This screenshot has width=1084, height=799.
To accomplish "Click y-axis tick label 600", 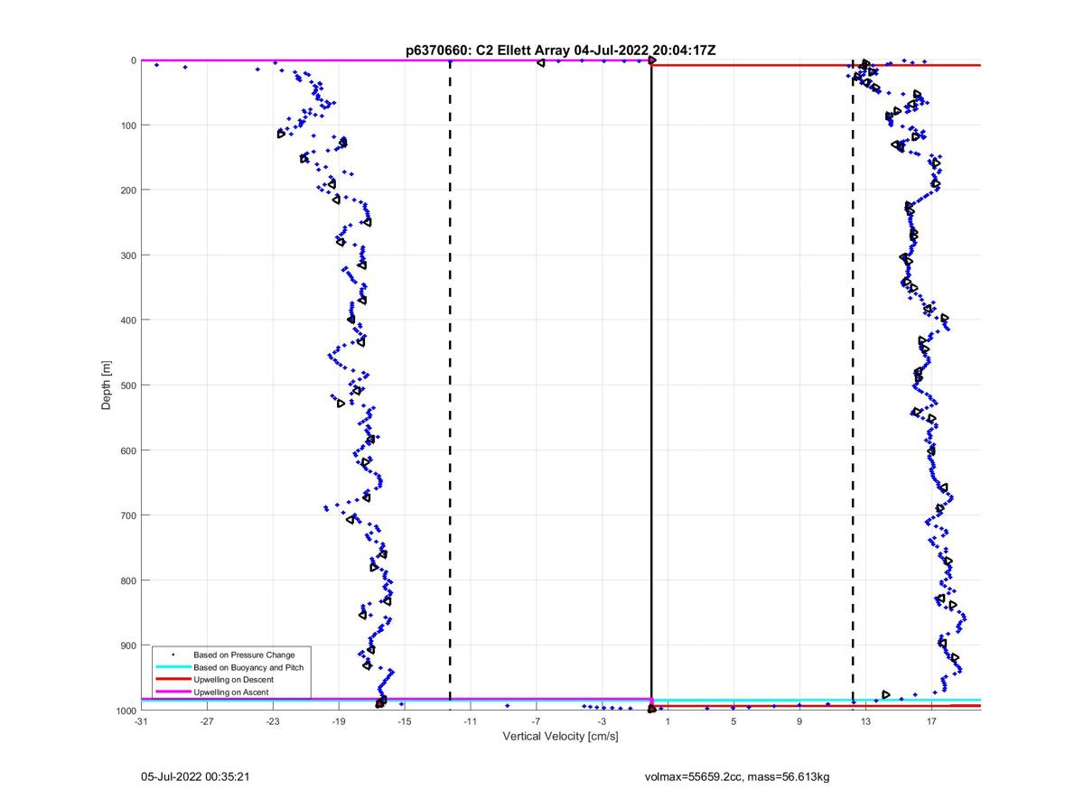I will pyautogui.click(x=127, y=450).
